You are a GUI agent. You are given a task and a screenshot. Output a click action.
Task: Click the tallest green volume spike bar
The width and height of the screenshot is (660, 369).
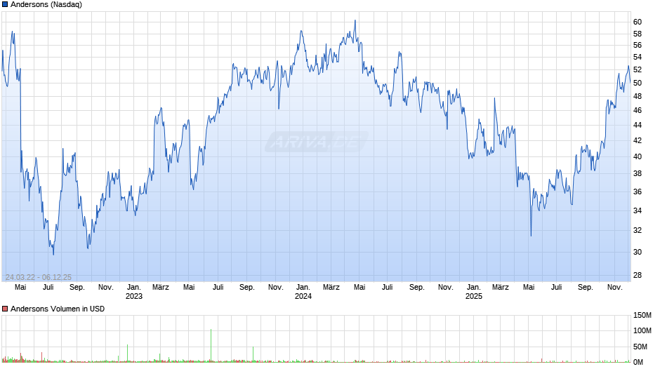211,345
